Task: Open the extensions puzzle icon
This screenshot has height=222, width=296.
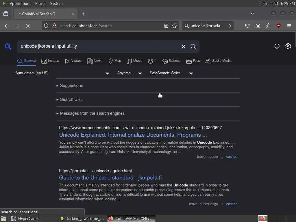Action: [268, 26]
